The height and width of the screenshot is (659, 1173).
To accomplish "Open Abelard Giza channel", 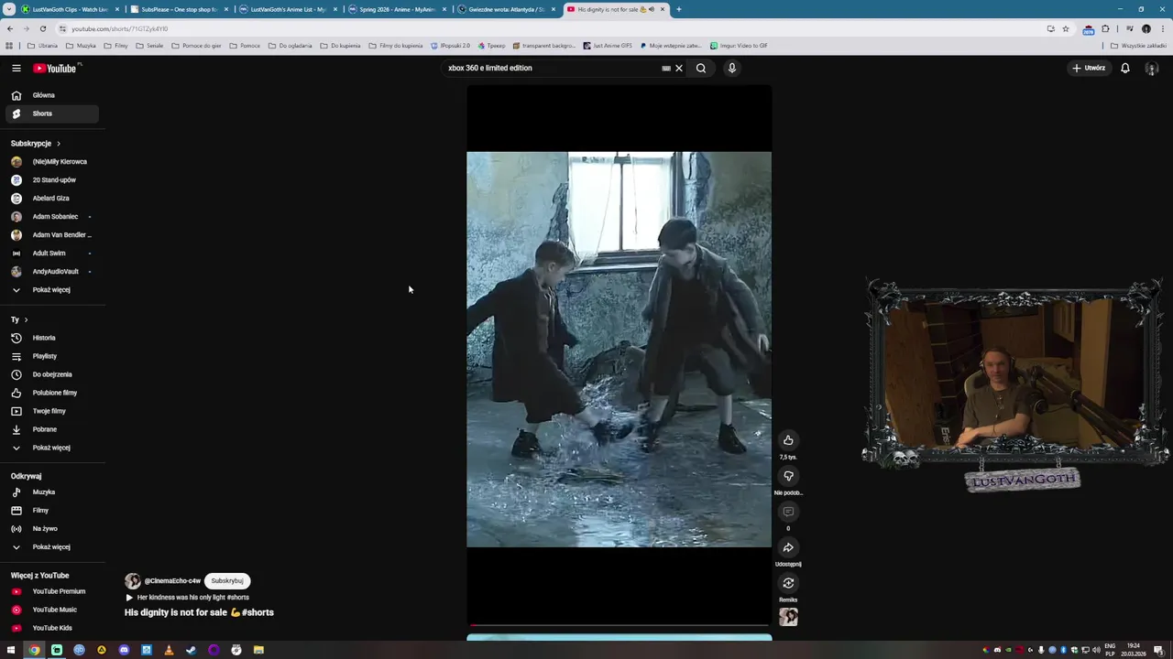I will 50,198.
